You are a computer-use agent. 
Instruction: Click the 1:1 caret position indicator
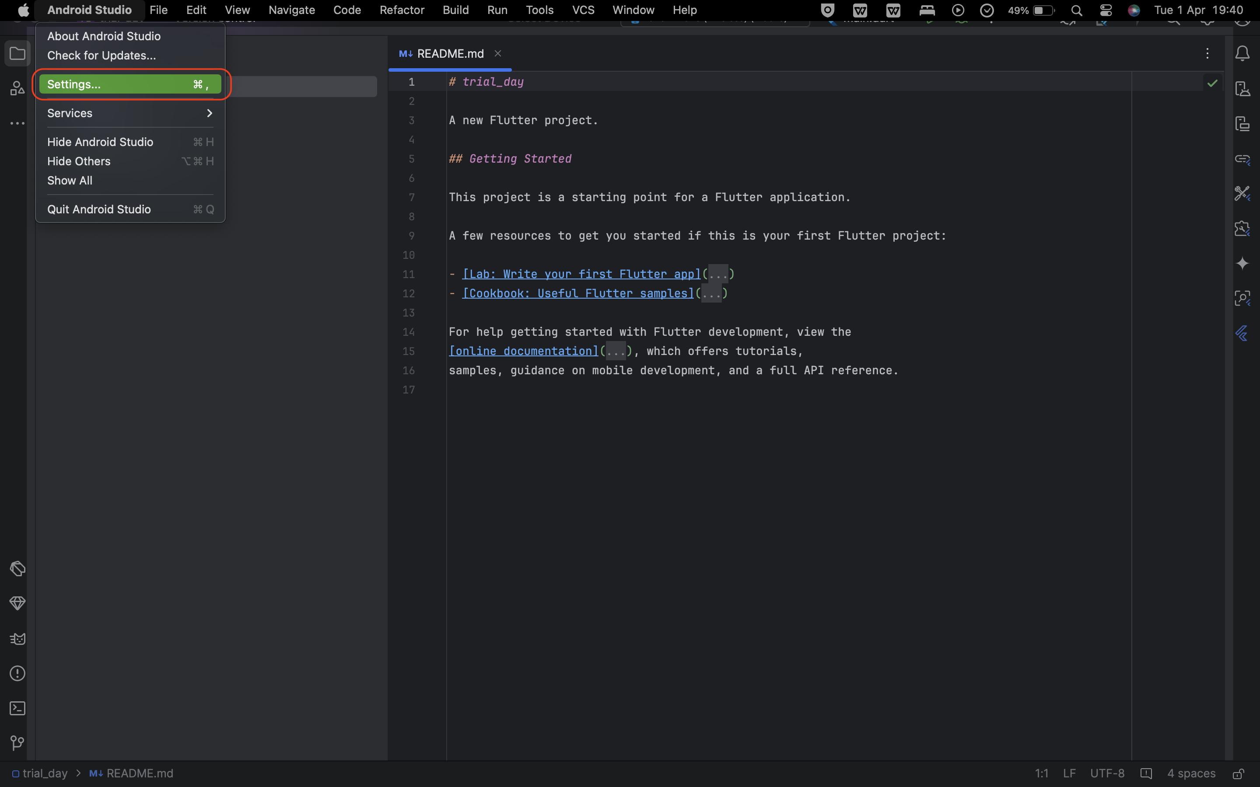point(1041,773)
